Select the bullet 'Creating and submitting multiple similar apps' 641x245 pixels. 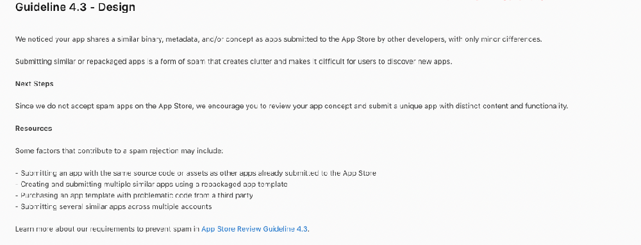tap(151, 184)
